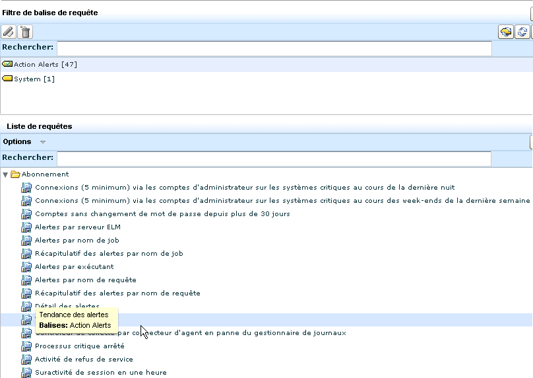This screenshot has width=533, height=378.
Task: Click query icon beside Récapitulatif par nom de job
Action: point(26,254)
